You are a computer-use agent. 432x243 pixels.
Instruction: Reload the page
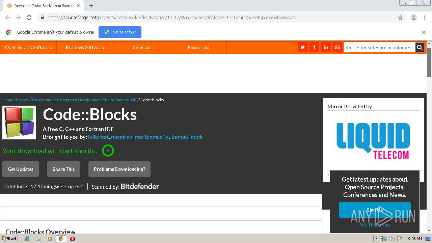pos(29,18)
